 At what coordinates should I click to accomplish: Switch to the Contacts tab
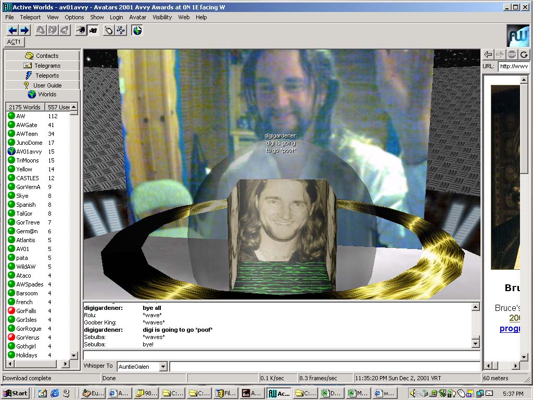42,56
